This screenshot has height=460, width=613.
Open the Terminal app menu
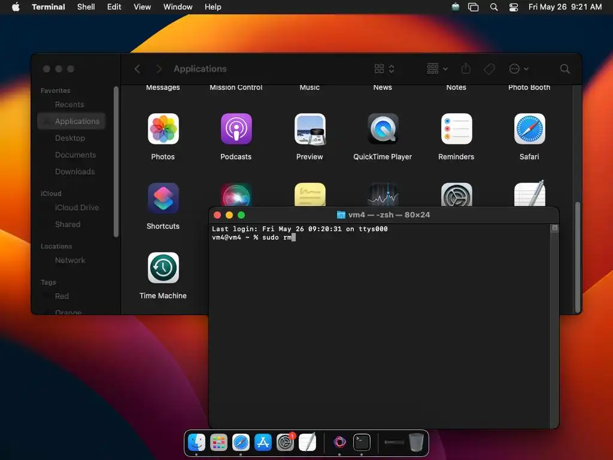click(48, 7)
